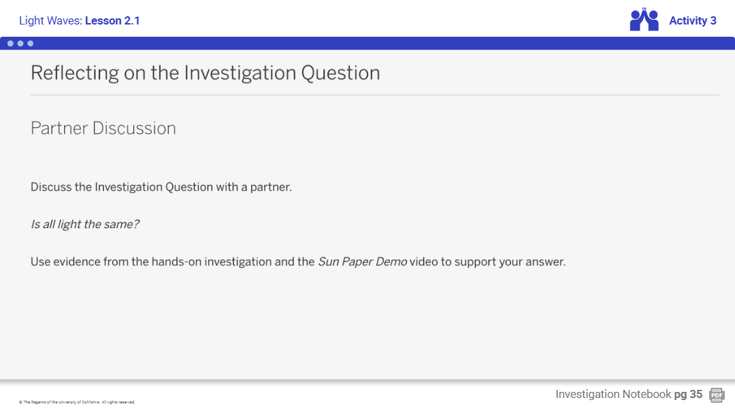This screenshot has height=413, width=735.
Task: Click the bold pg 35 page reference
Action: point(688,395)
